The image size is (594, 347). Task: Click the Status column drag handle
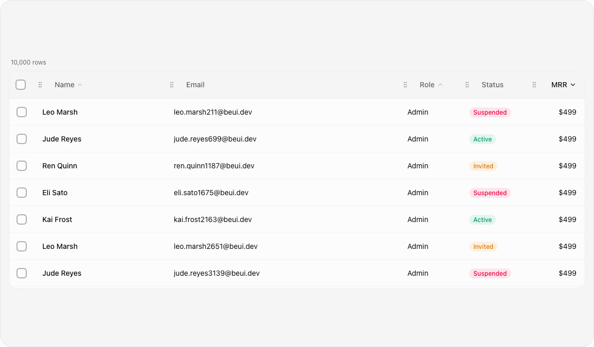point(467,85)
